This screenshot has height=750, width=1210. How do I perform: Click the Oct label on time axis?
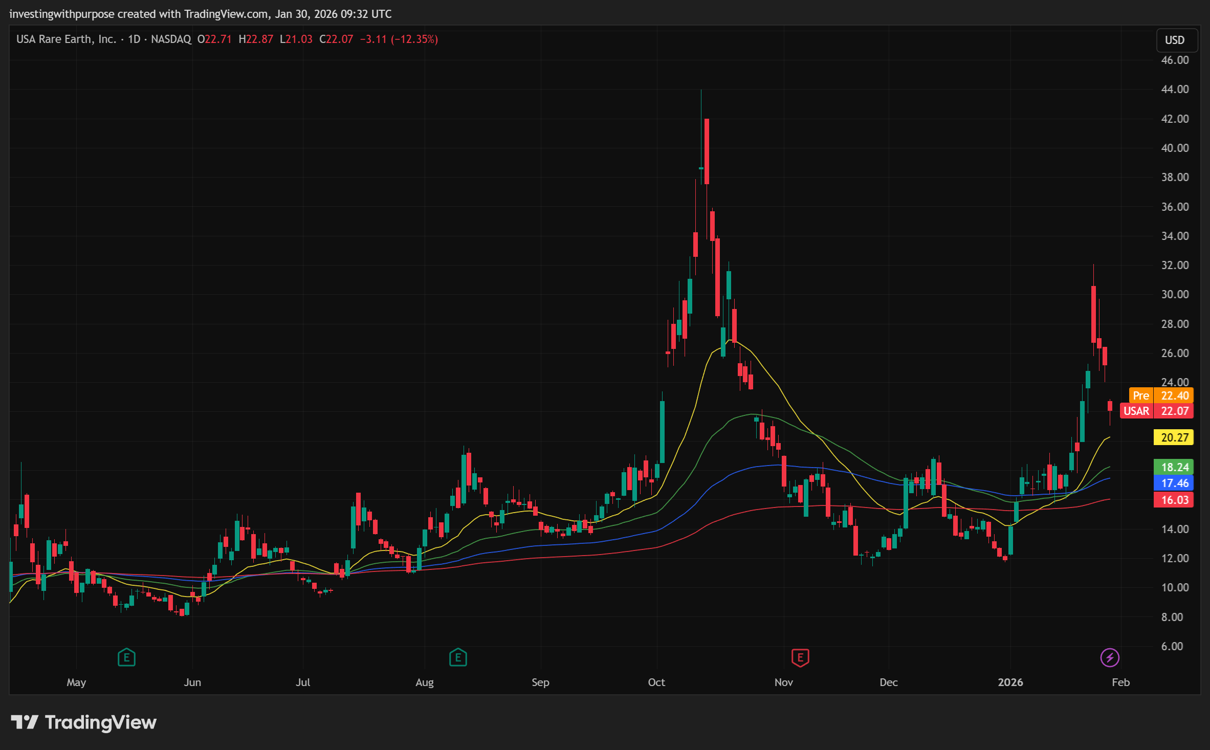pyautogui.click(x=656, y=682)
